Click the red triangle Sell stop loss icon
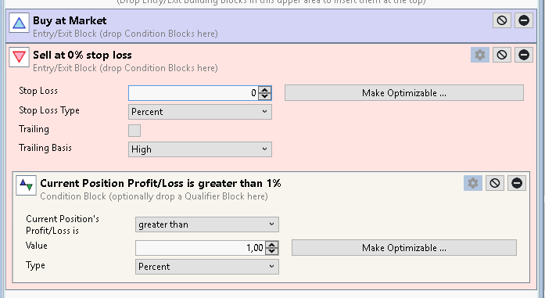545x298 pixels. [19, 57]
